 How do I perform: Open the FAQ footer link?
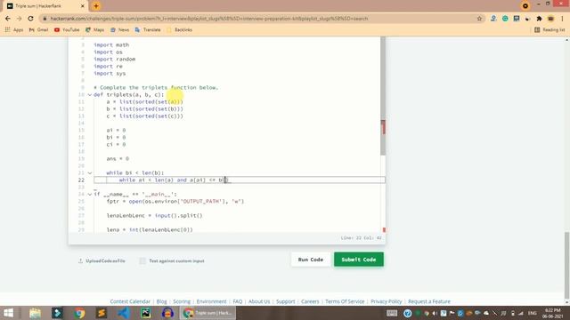238,301
